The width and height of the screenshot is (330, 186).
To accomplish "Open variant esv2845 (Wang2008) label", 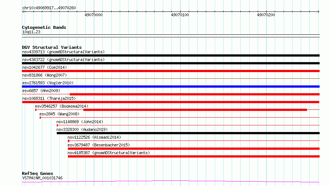I will point(59,114).
